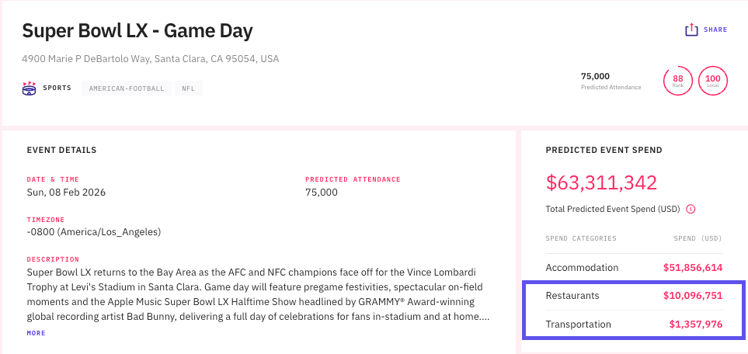Click the share arrow icon
The width and height of the screenshot is (748, 354).
coord(691,29)
